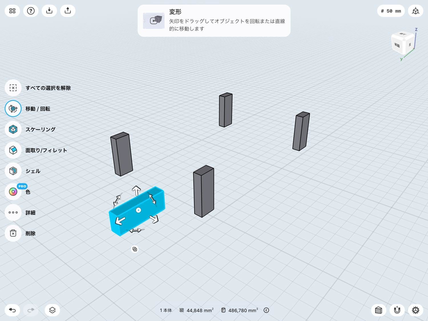
Task: Open the 50 mm grid size setting
Action: point(391,11)
